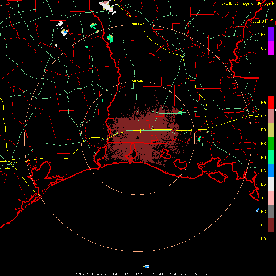
Task: Click the RF purple legend swatch
Action: (x=271, y=34)
